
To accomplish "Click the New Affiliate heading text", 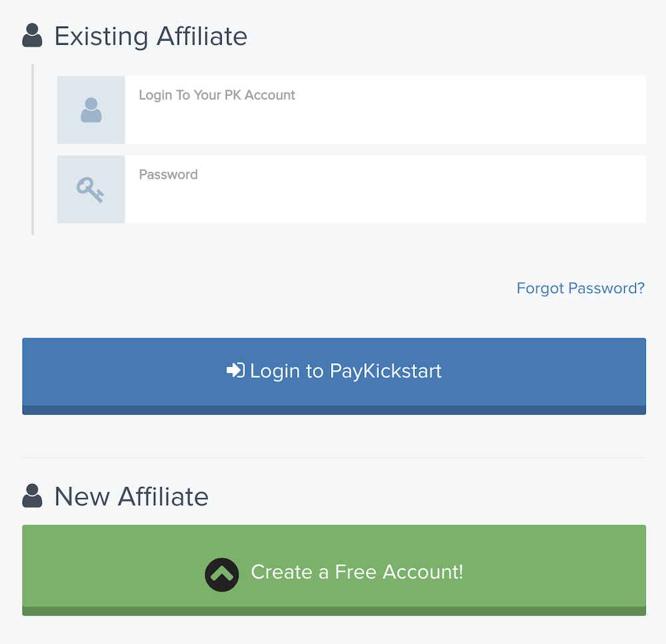I will tap(131, 496).
